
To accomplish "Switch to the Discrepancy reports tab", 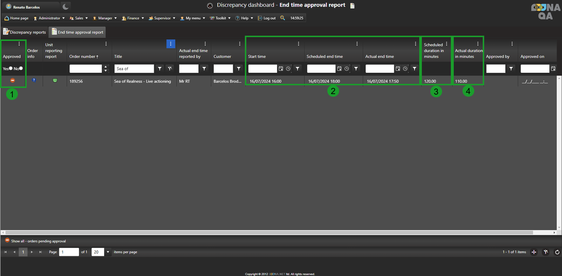I will [x=25, y=32].
